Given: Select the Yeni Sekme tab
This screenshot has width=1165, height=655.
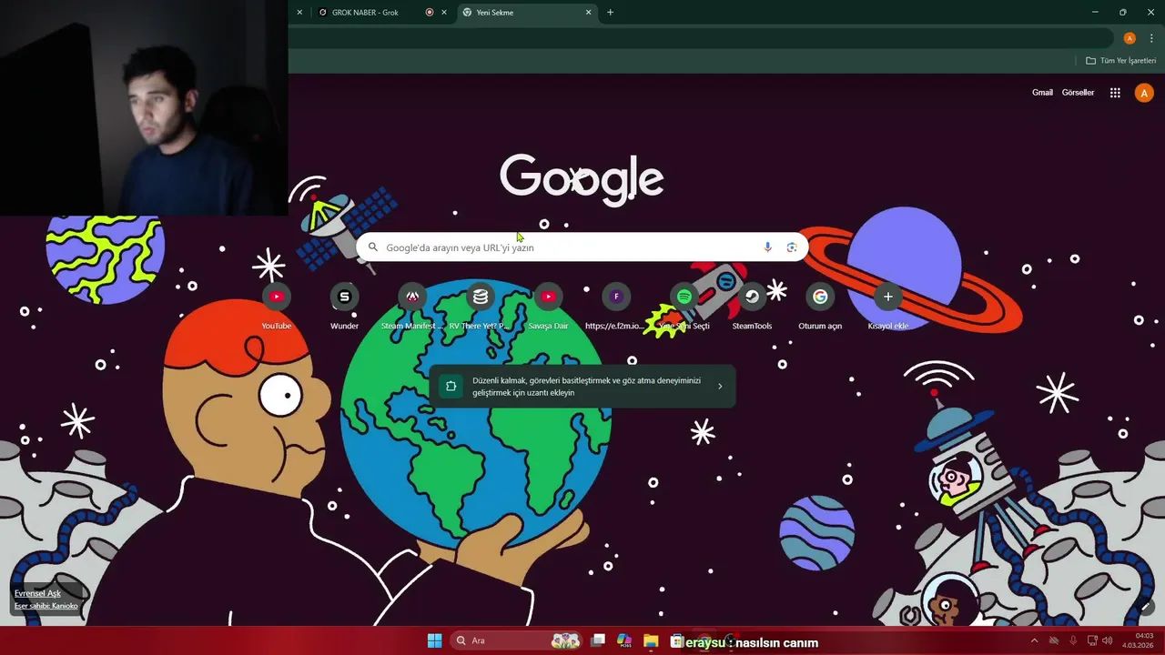Looking at the screenshot, I should coord(526,13).
